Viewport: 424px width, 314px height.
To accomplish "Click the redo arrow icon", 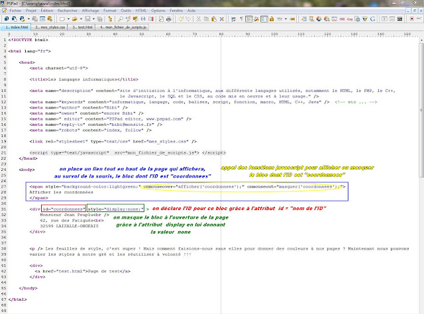I will pyautogui.click(x=188, y=19).
